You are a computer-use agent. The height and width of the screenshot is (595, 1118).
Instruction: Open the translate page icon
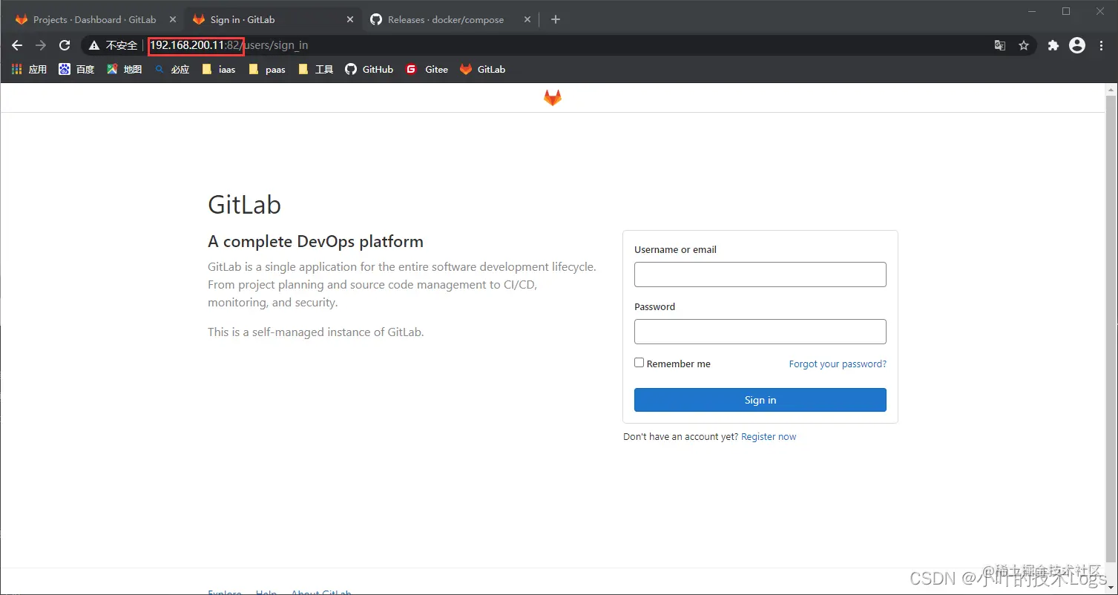pos(1000,45)
